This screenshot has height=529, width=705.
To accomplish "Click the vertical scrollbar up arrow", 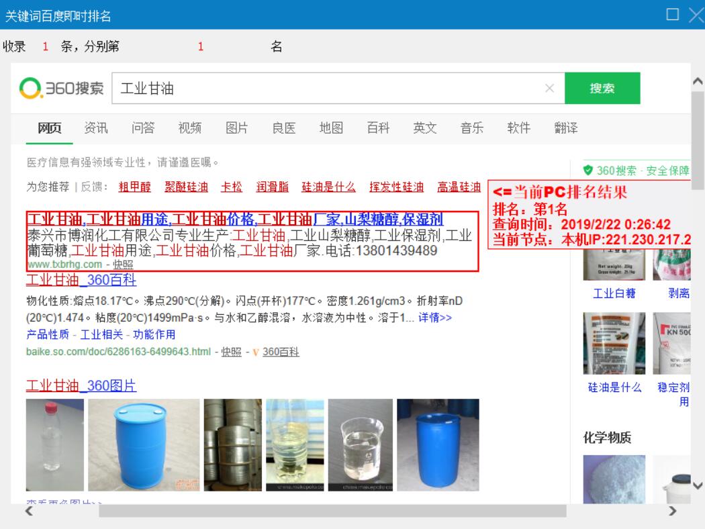I will [698, 81].
